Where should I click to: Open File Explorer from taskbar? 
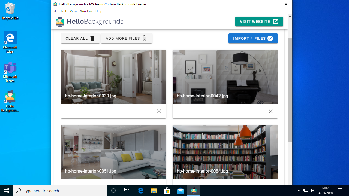coord(154,191)
